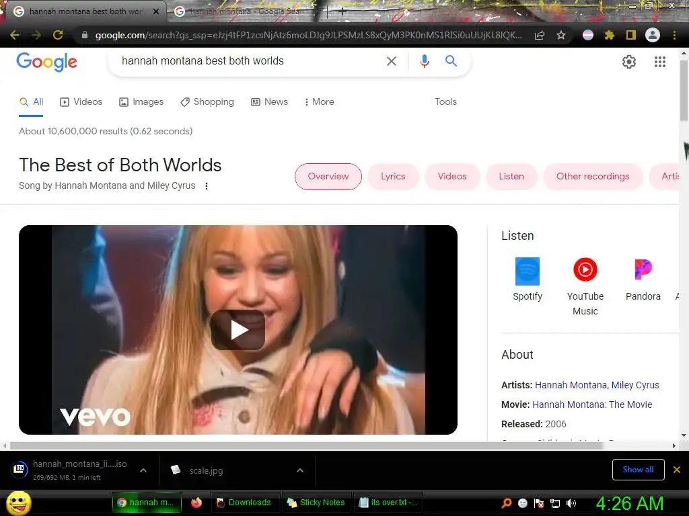Switch to the Images search tab
The width and height of the screenshot is (689, 516).
coord(141,102)
